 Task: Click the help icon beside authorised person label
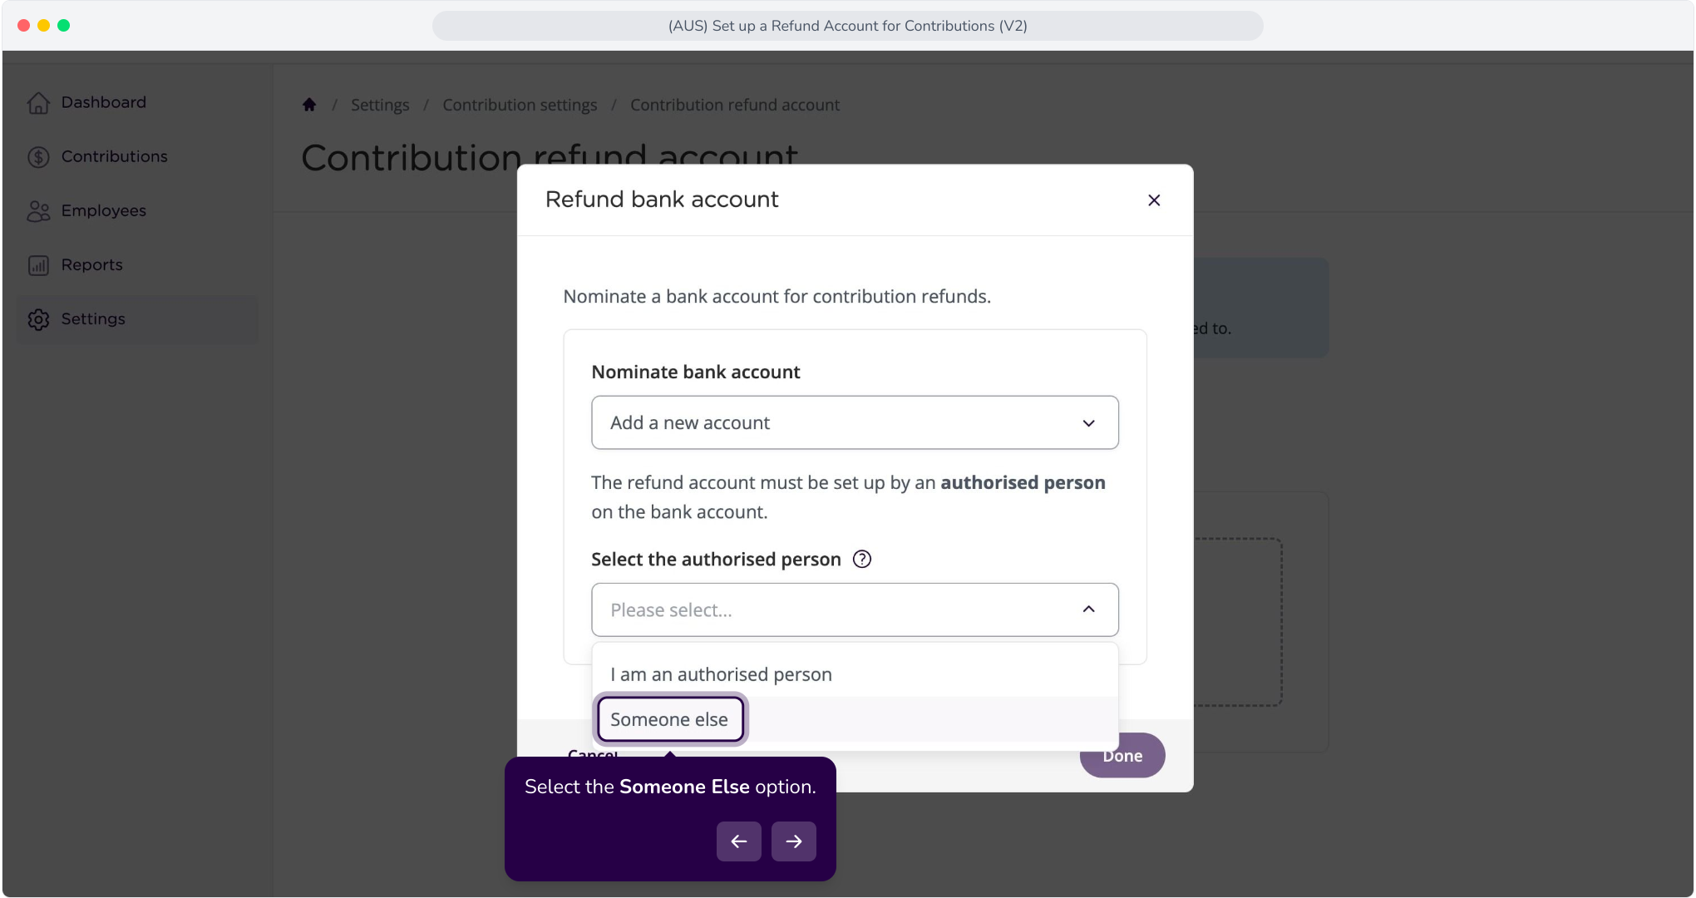(x=862, y=559)
